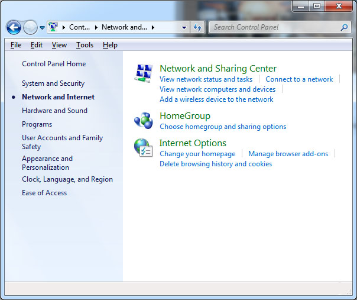Click the Internet Options globe icon

coord(143,147)
